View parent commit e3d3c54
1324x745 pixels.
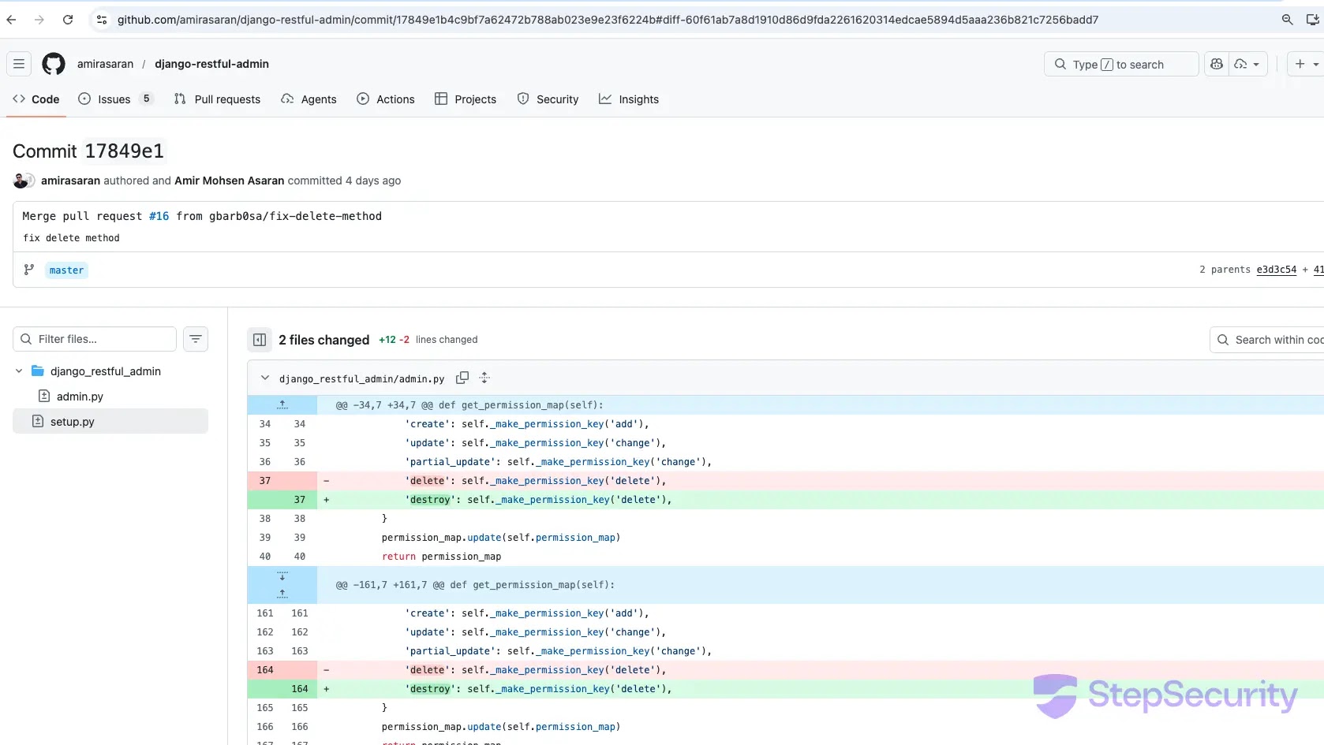pyautogui.click(x=1275, y=269)
